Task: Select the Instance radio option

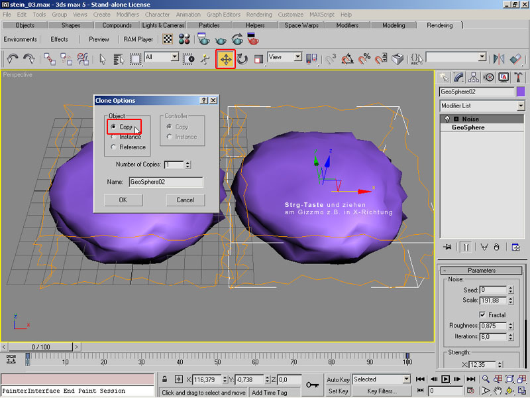Action: 114,137
